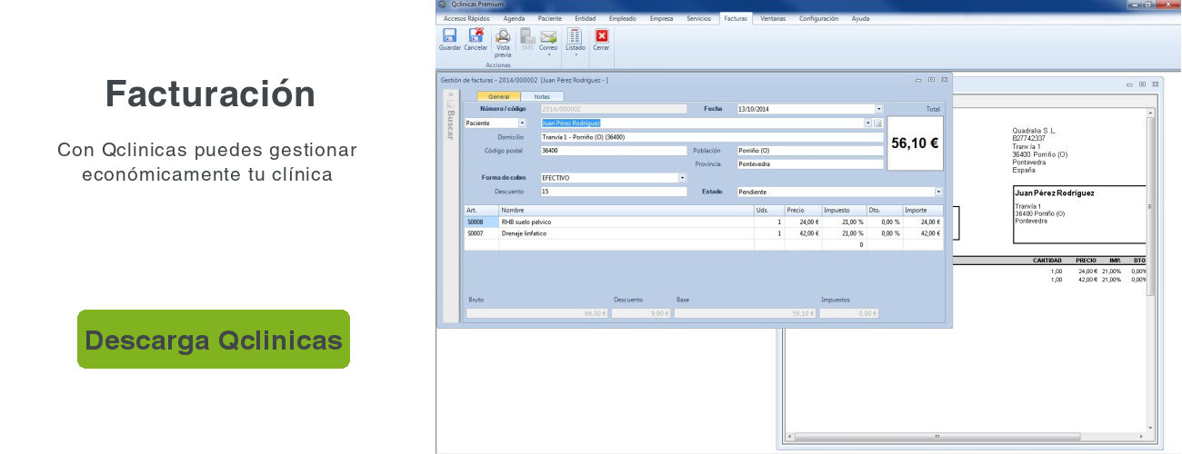Image resolution: width=1182 pixels, height=454 pixels.
Task: Open the Entidad ribbon tab
Action: 586,18
